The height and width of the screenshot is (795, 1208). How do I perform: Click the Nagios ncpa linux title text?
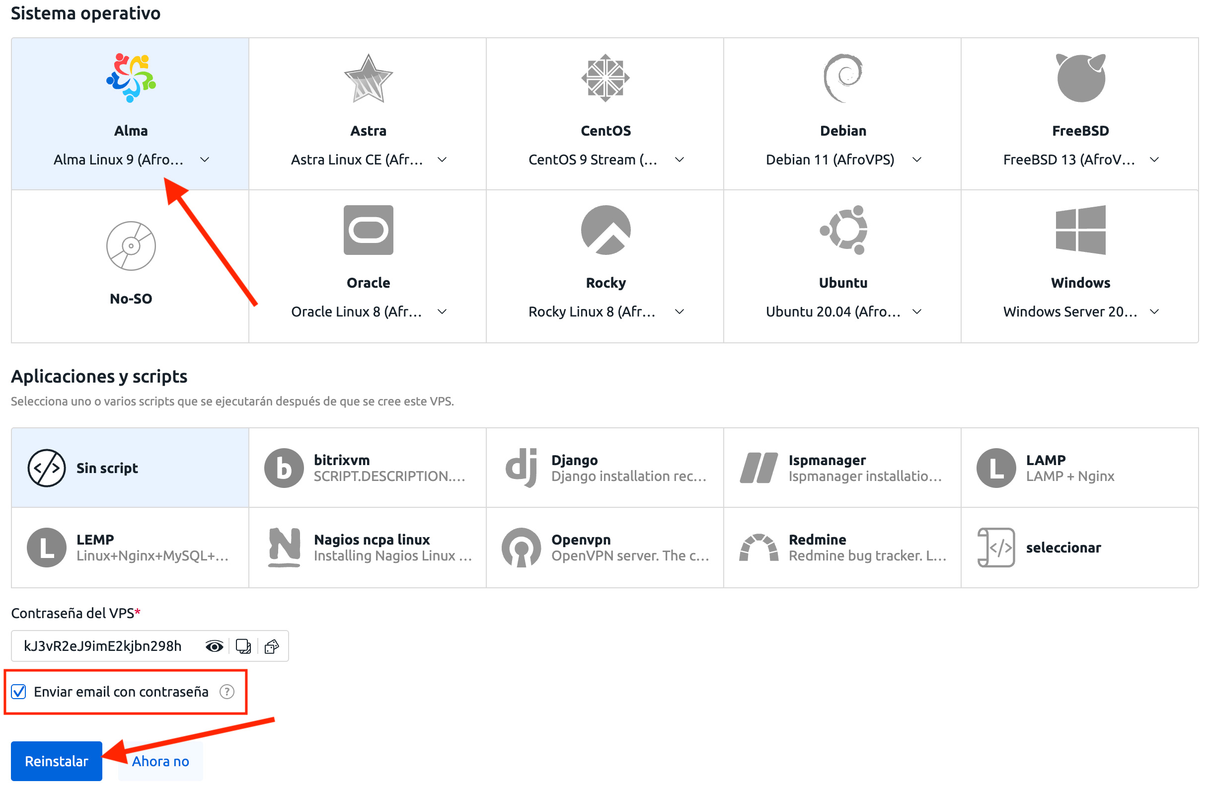pyautogui.click(x=372, y=539)
